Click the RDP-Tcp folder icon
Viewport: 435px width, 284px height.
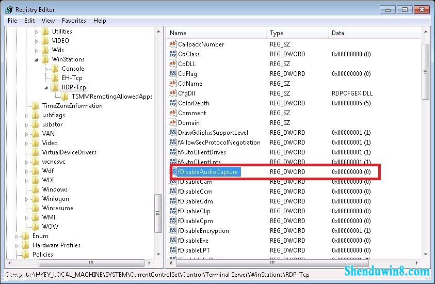(55, 87)
